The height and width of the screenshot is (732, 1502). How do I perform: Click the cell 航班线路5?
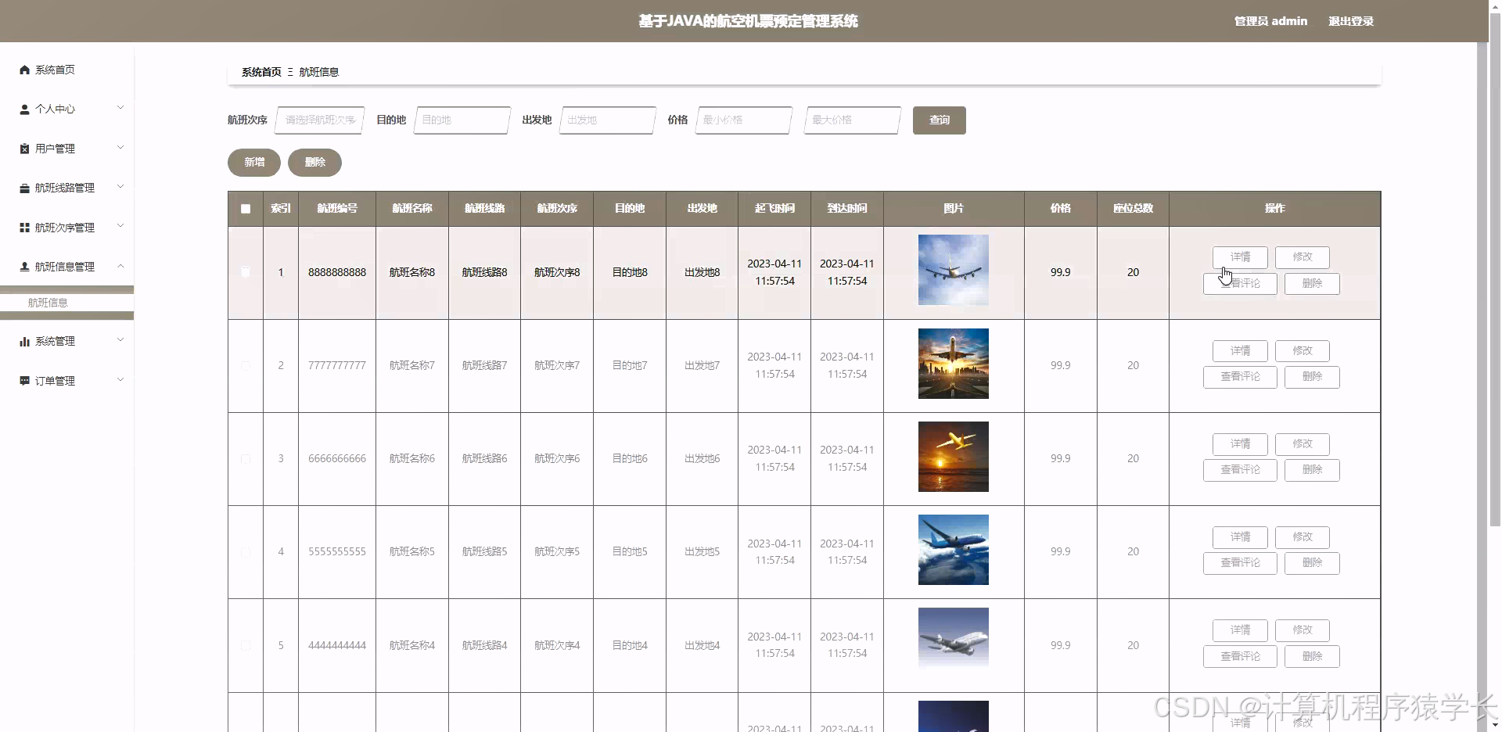point(484,552)
